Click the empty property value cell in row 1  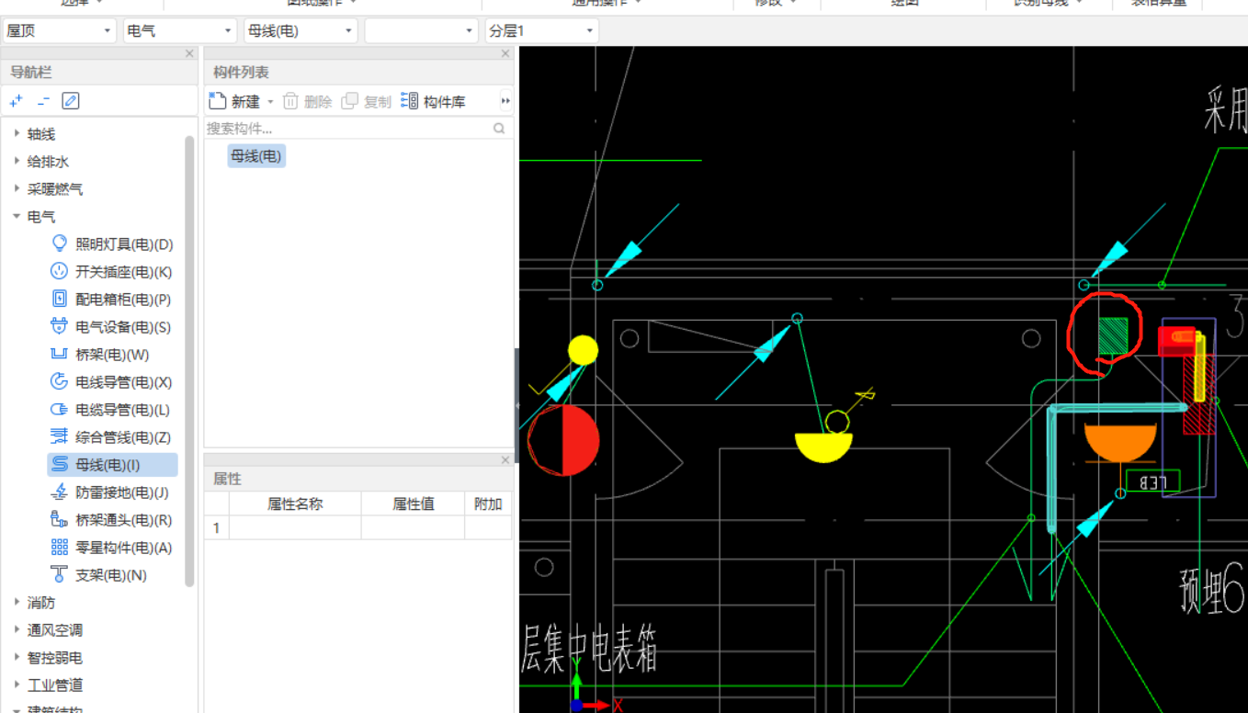pos(414,527)
